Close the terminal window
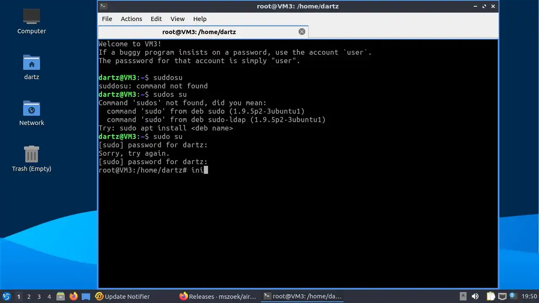539x303 pixels. click(x=493, y=6)
